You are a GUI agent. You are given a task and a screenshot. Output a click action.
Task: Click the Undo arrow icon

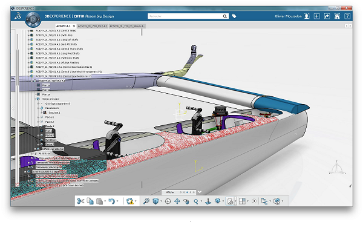[x=111, y=201]
